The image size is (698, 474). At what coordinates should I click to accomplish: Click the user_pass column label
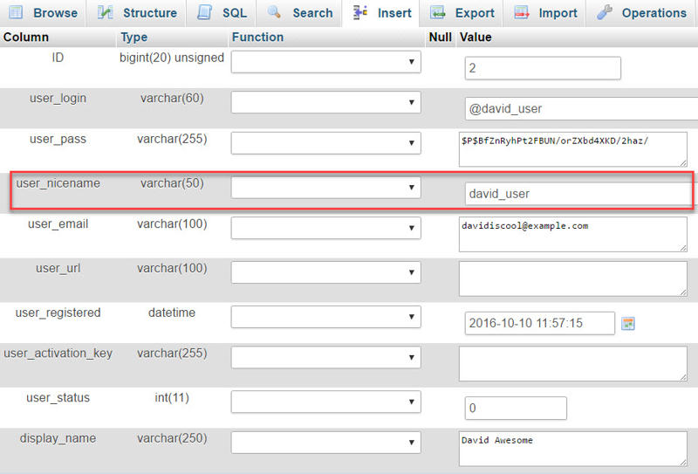pyautogui.click(x=58, y=140)
